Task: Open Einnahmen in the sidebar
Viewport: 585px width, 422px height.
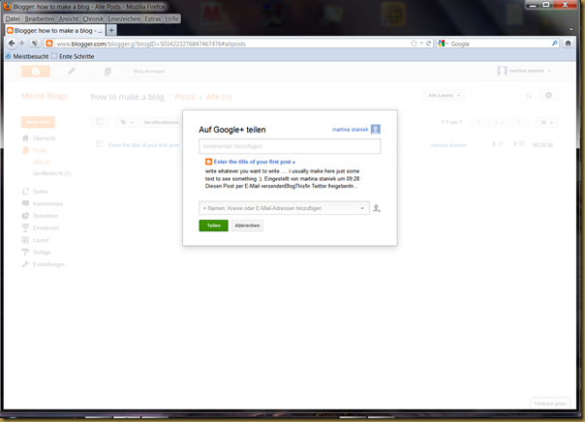Action: 41,227
